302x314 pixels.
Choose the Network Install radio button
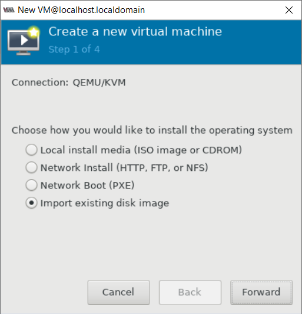(31, 167)
